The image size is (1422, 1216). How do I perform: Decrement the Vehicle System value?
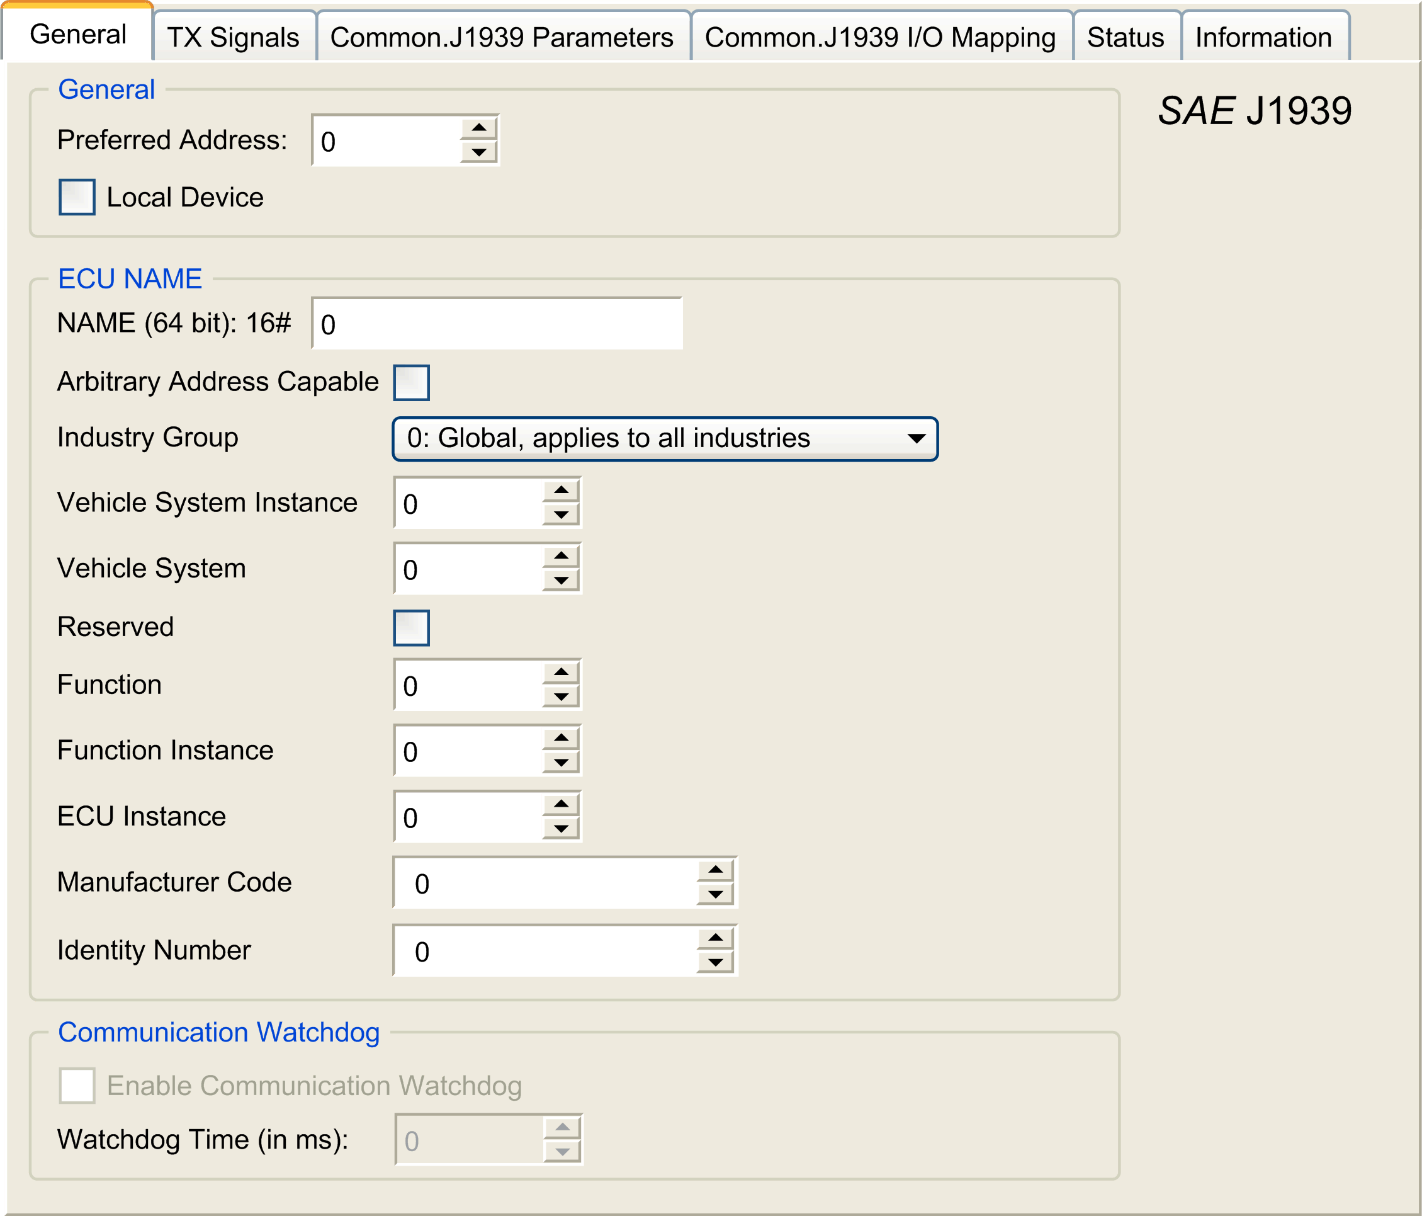[561, 581]
